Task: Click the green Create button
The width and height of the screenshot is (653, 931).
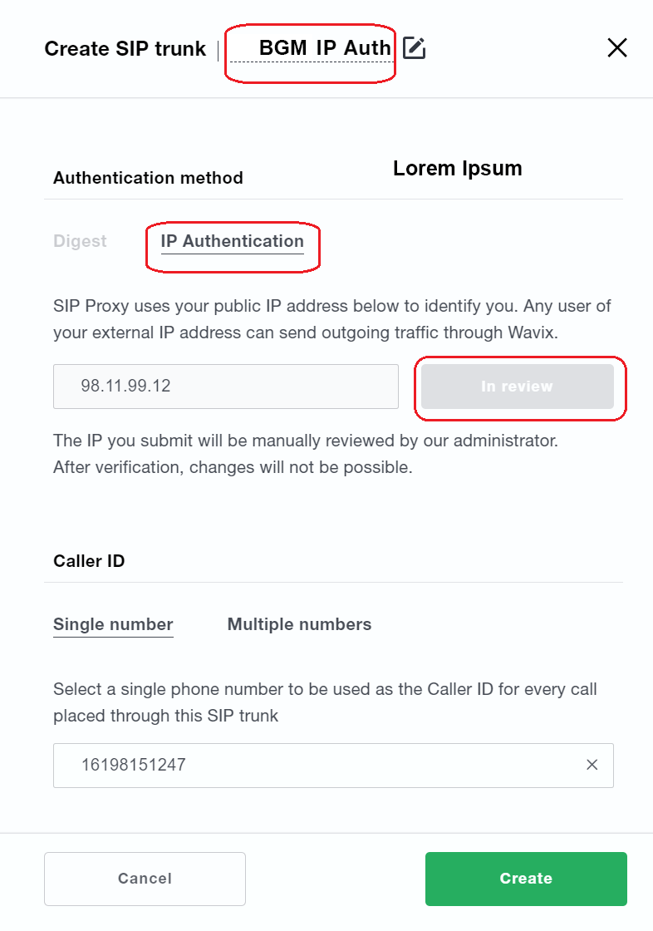Action: [526, 879]
